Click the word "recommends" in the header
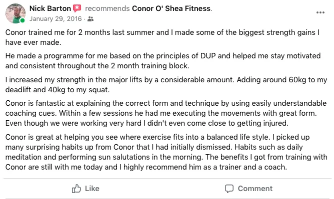The width and height of the screenshot is (334, 199). (107, 8)
